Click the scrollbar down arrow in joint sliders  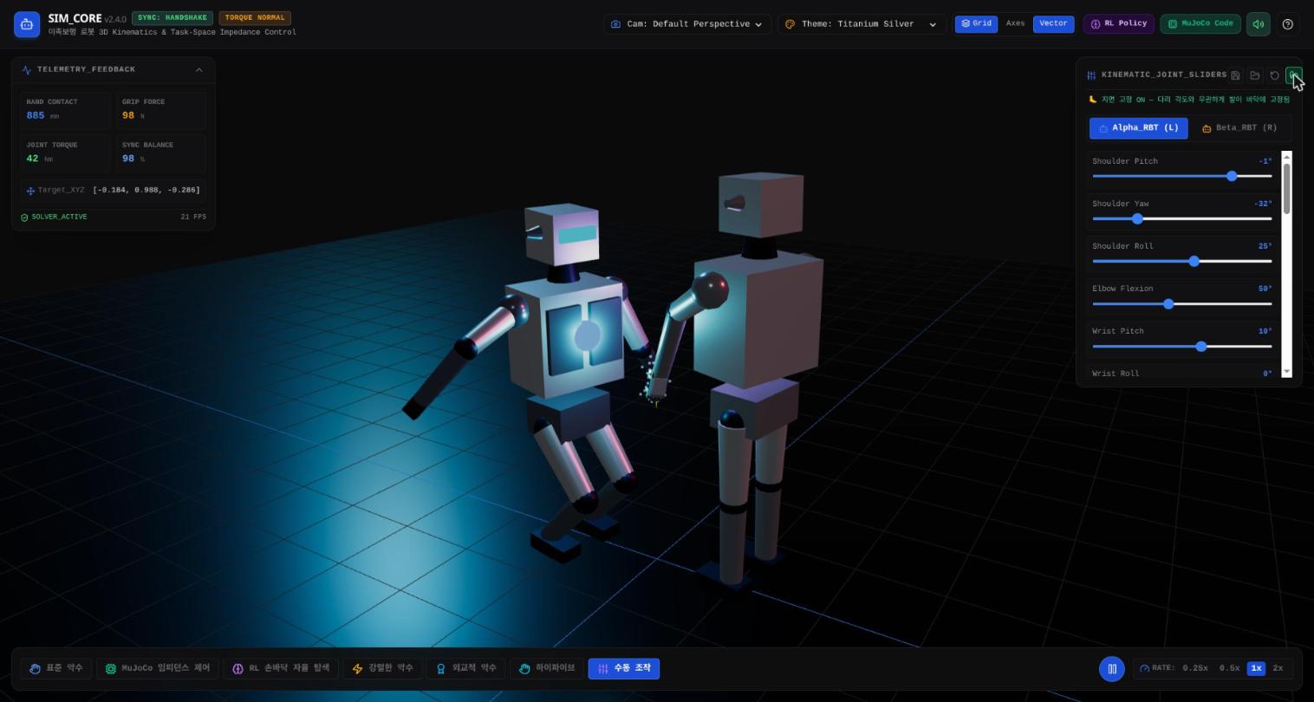[x=1286, y=372]
